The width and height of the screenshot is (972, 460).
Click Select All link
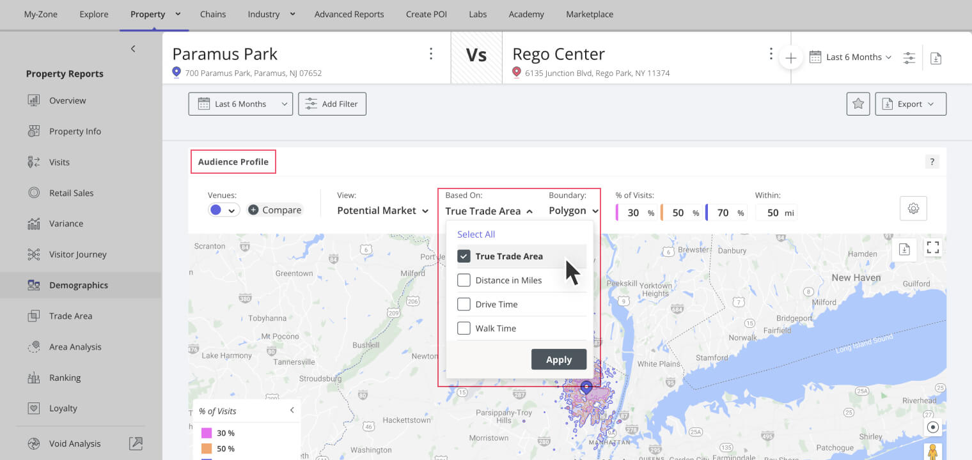[x=476, y=234]
